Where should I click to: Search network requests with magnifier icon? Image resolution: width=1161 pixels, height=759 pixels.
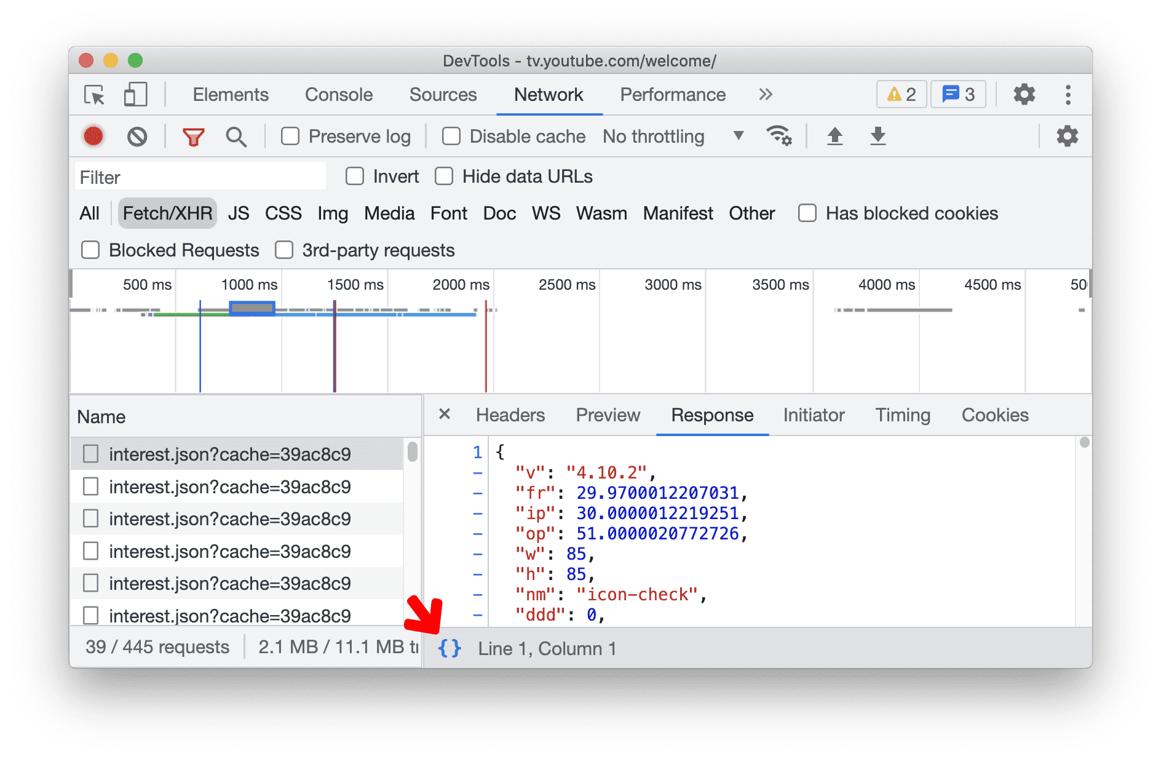click(x=237, y=136)
